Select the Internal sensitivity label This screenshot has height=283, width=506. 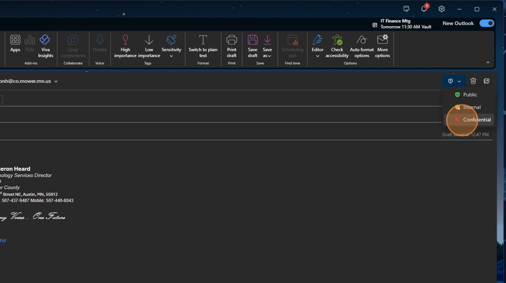click(x=469, y=107)
